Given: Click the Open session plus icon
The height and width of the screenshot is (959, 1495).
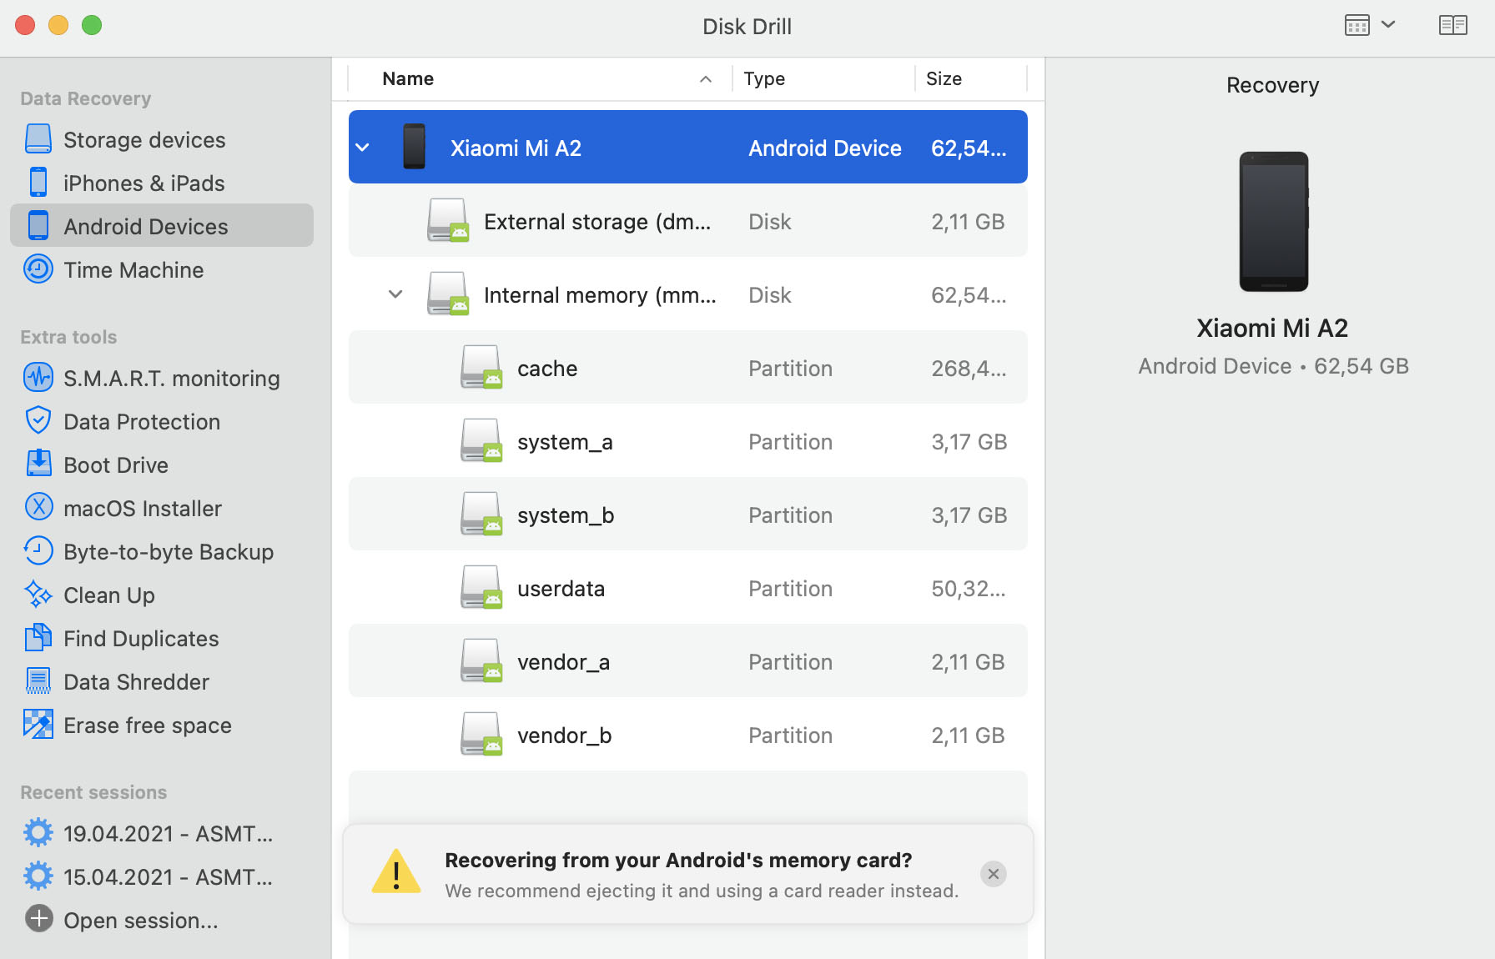Looking at the screenshot, I should (38, 920).
